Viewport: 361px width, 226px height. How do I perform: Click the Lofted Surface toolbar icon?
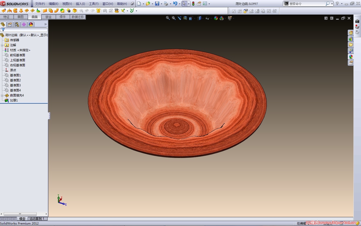pyautogui.click(x=21, y=11)
